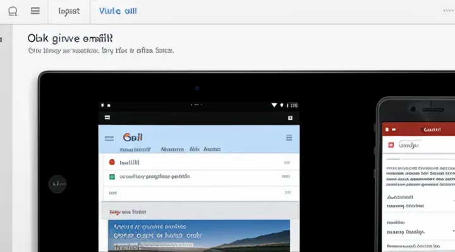The height and width of the screenshot is (252, 455).
Task: Open the menu icon in phone's red header
Action: point(391,128)
